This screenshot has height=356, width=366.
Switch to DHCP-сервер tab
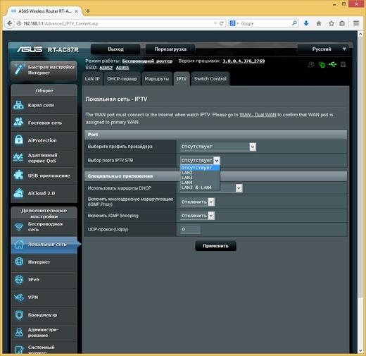click(x=122, y=79)
